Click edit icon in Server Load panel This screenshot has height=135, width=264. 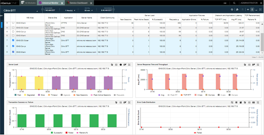coord(125,65)
